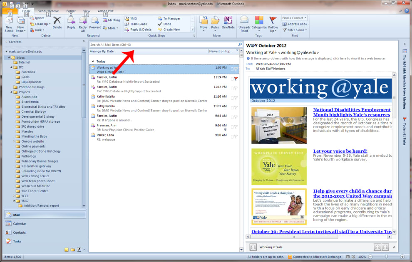412x262 pixels.
Task: Open 'Let your voice be heard!' link
Action: click(x=340, y=151)
